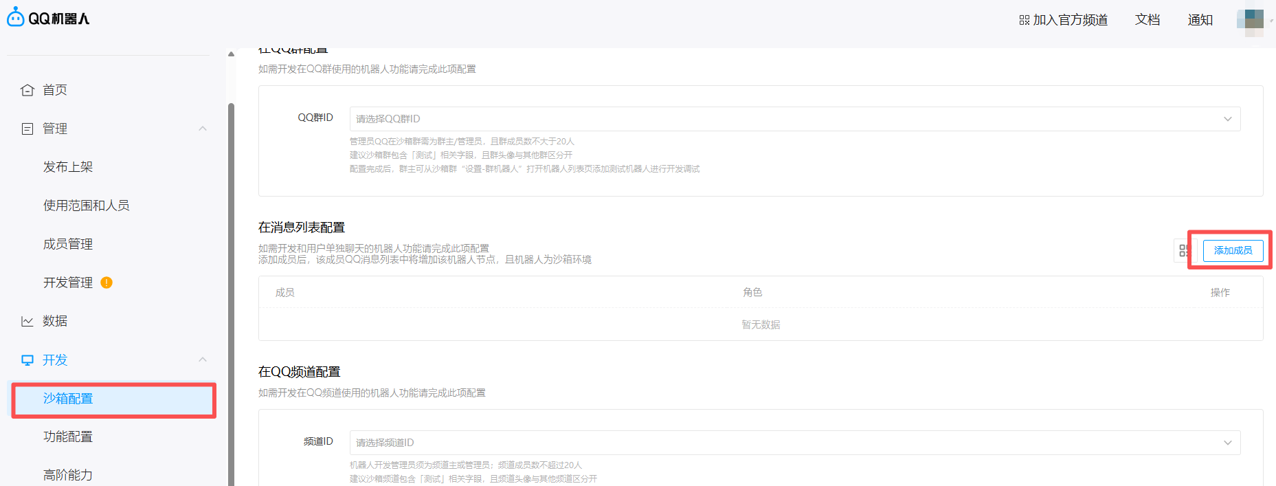1276x486 pixels.
Task: Click the grid icon beside 加入官方频道
Action: tap(1024, 21)
